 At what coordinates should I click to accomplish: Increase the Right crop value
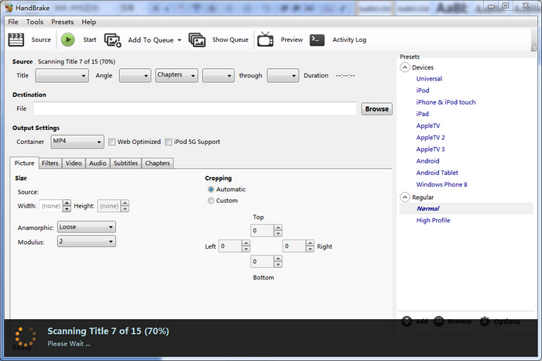point(310,243)
